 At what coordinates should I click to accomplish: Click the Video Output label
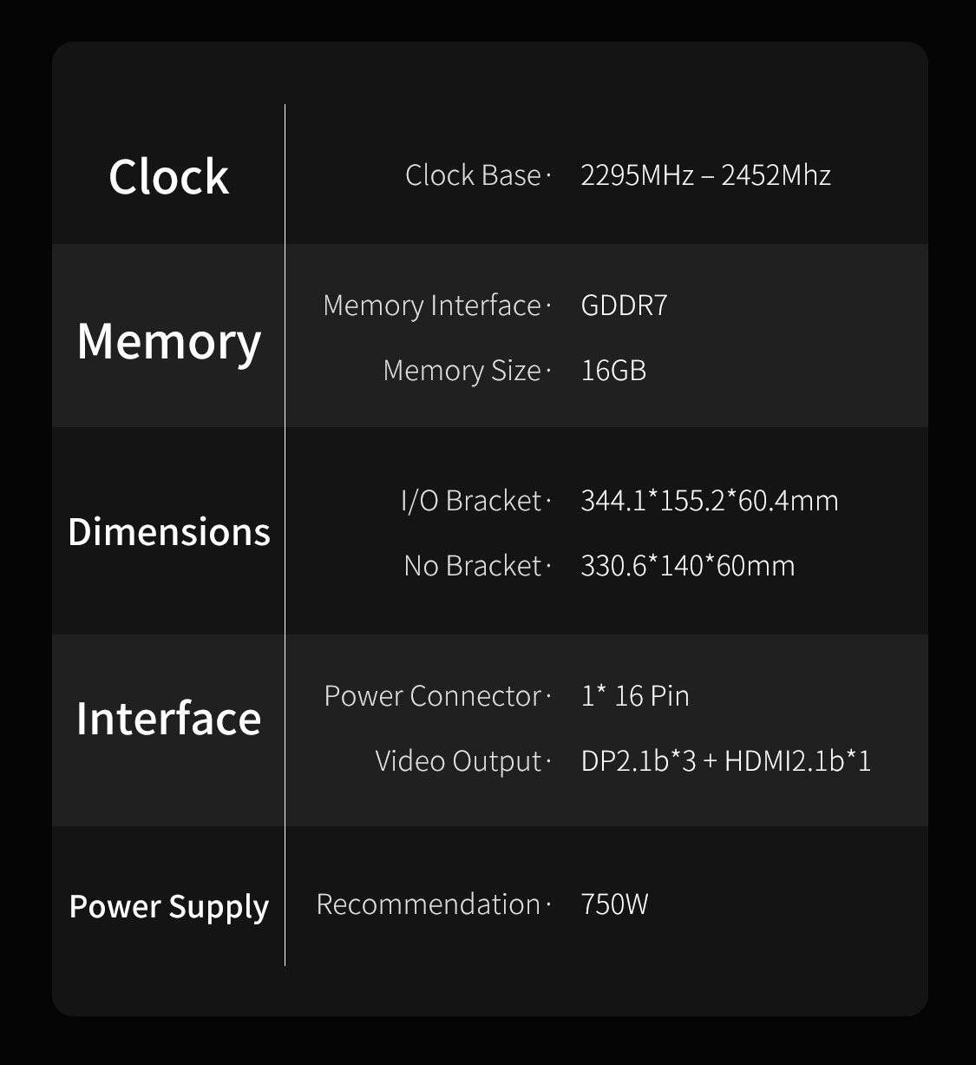[x=458, y=761]
